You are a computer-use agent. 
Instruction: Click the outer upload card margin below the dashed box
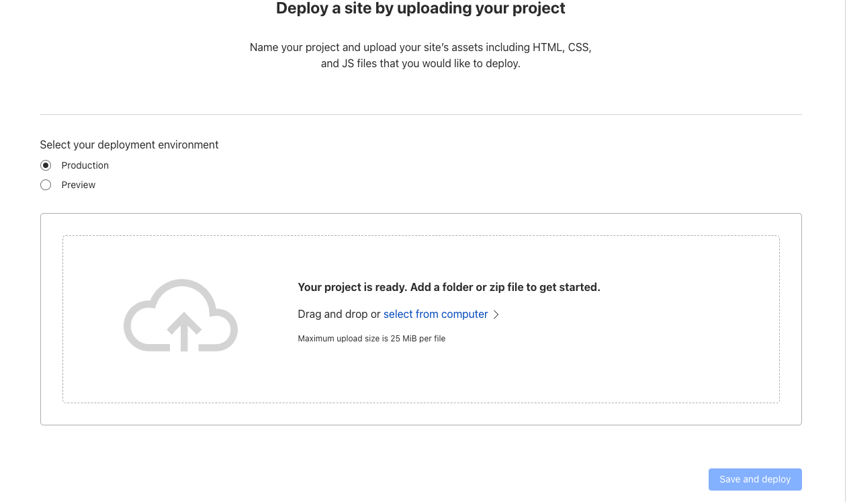click(x=420, y=414)
